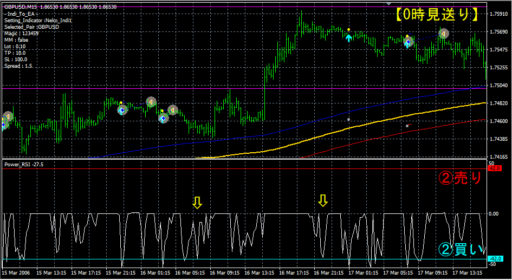The image size is (512, 280).
Task: Select magenta horizontal line near 1.75040
Action: point(244,88)
